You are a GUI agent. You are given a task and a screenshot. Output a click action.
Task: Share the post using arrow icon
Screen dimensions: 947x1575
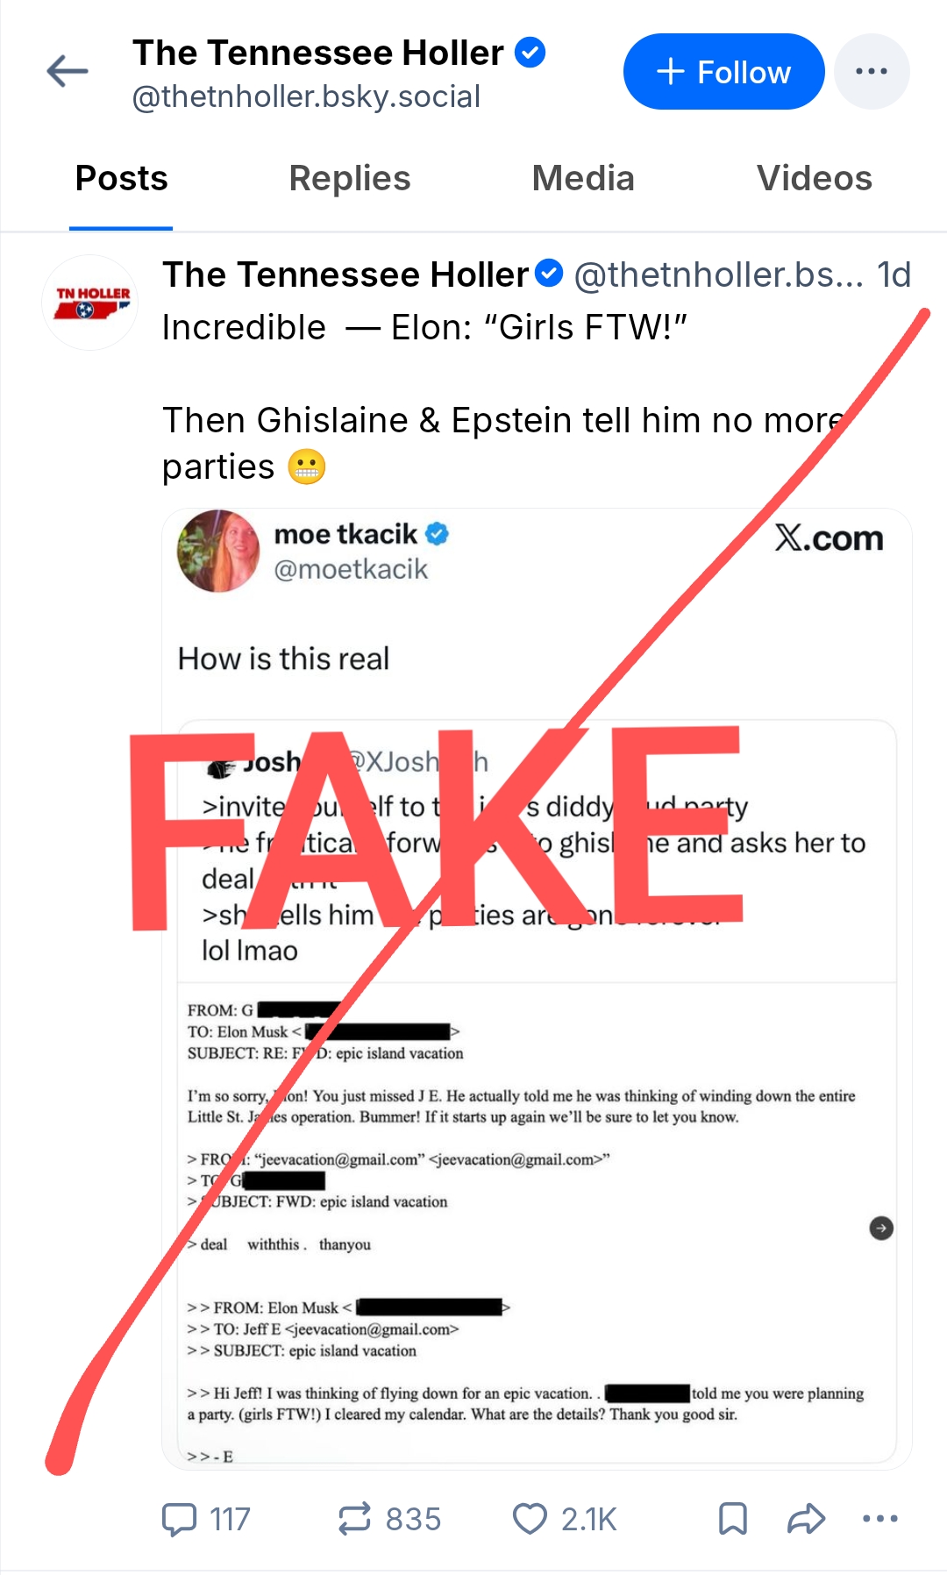[x=807, y=1519]
